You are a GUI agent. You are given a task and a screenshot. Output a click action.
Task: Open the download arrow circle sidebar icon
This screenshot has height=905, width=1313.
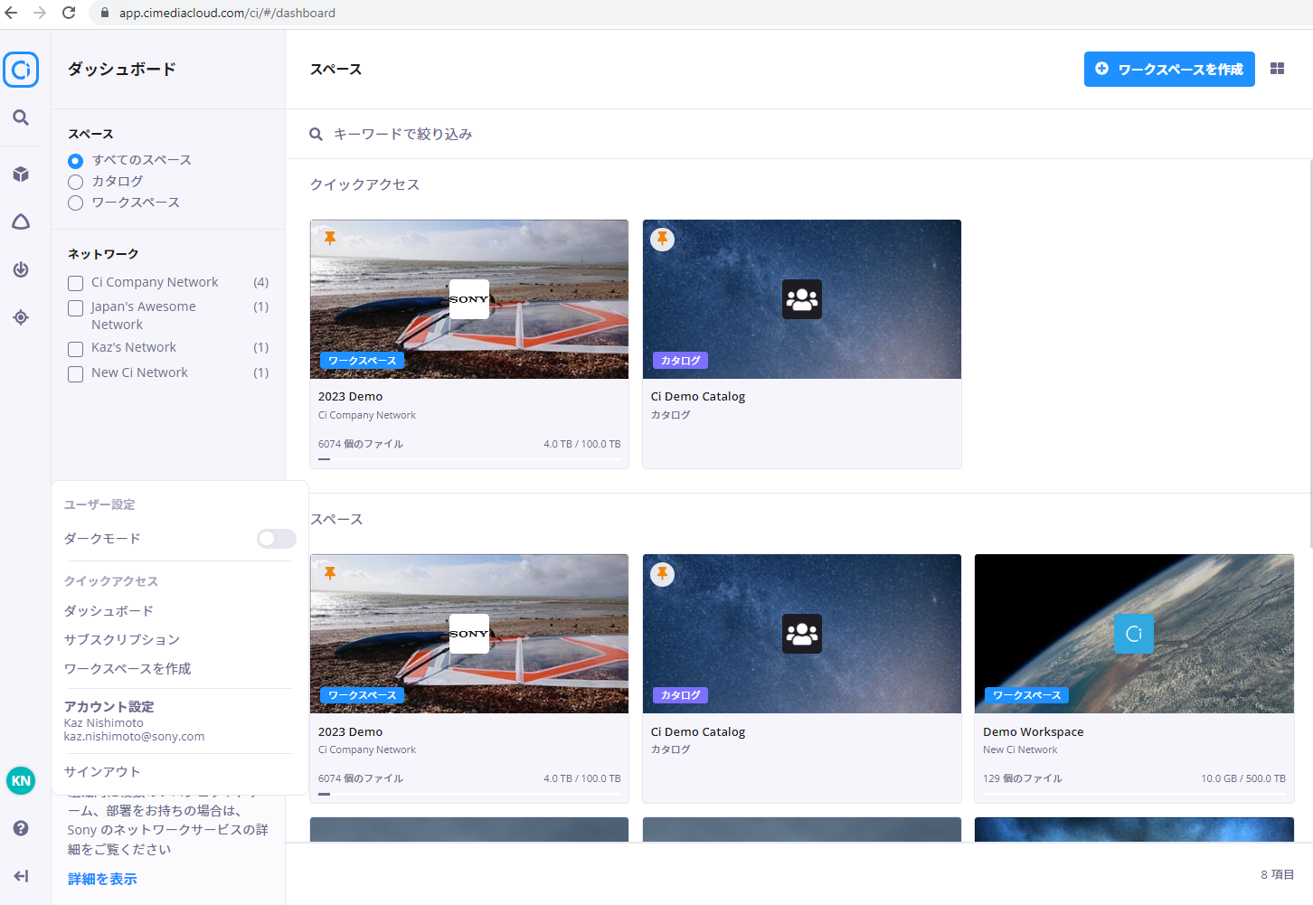tap(21, 269)
